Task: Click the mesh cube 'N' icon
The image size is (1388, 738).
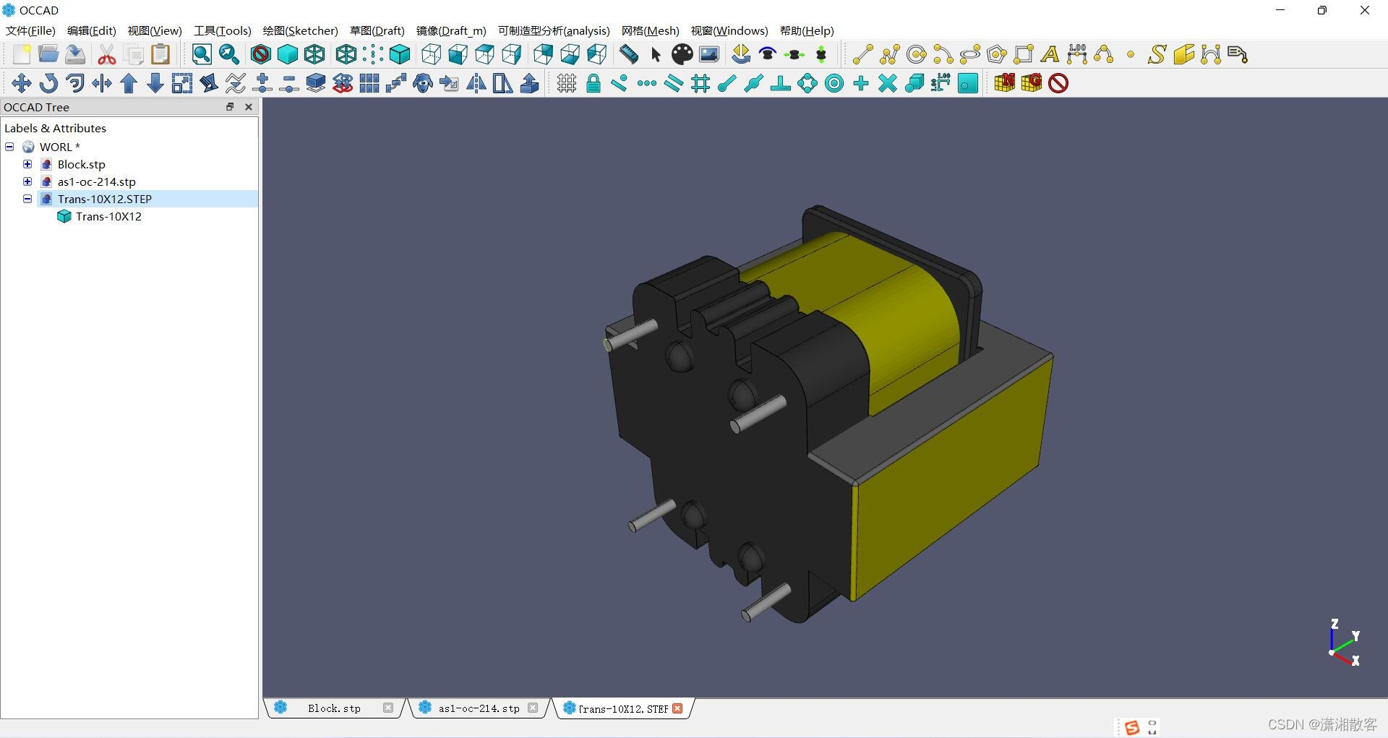Action: (1005, 83)
